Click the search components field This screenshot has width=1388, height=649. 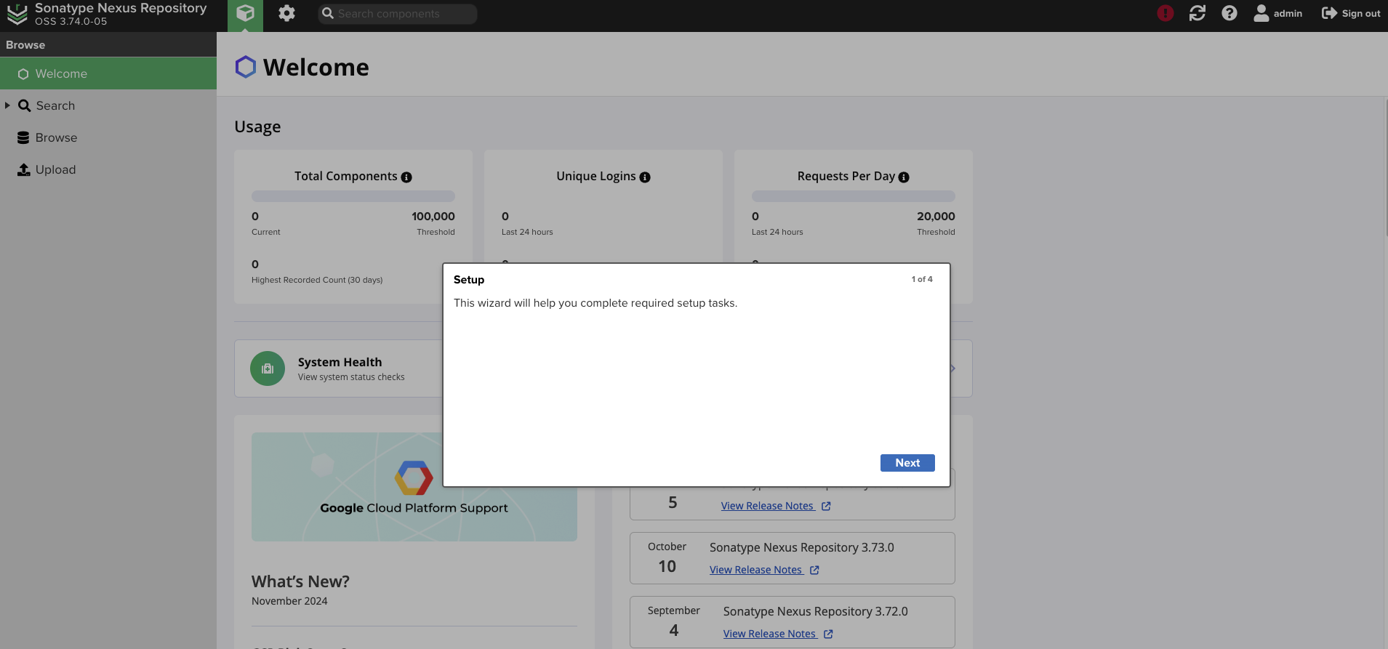click(x=398, y=14)
